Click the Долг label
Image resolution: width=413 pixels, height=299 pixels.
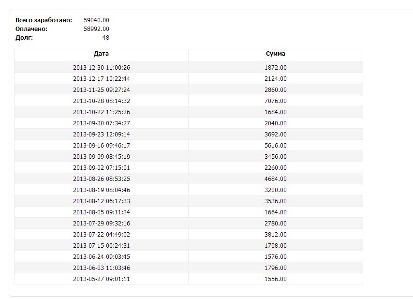tap(24, 38)
